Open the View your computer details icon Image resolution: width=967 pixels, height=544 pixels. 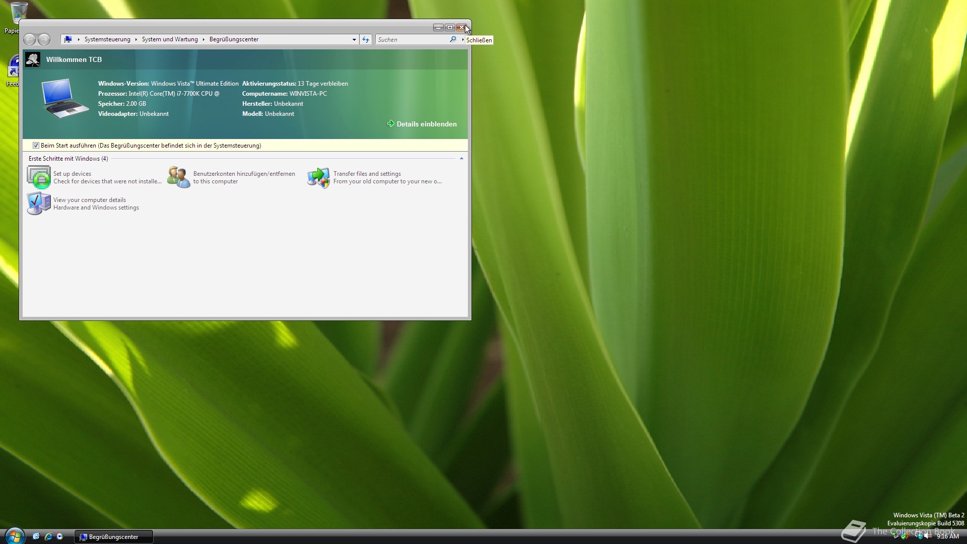(39, 203)
